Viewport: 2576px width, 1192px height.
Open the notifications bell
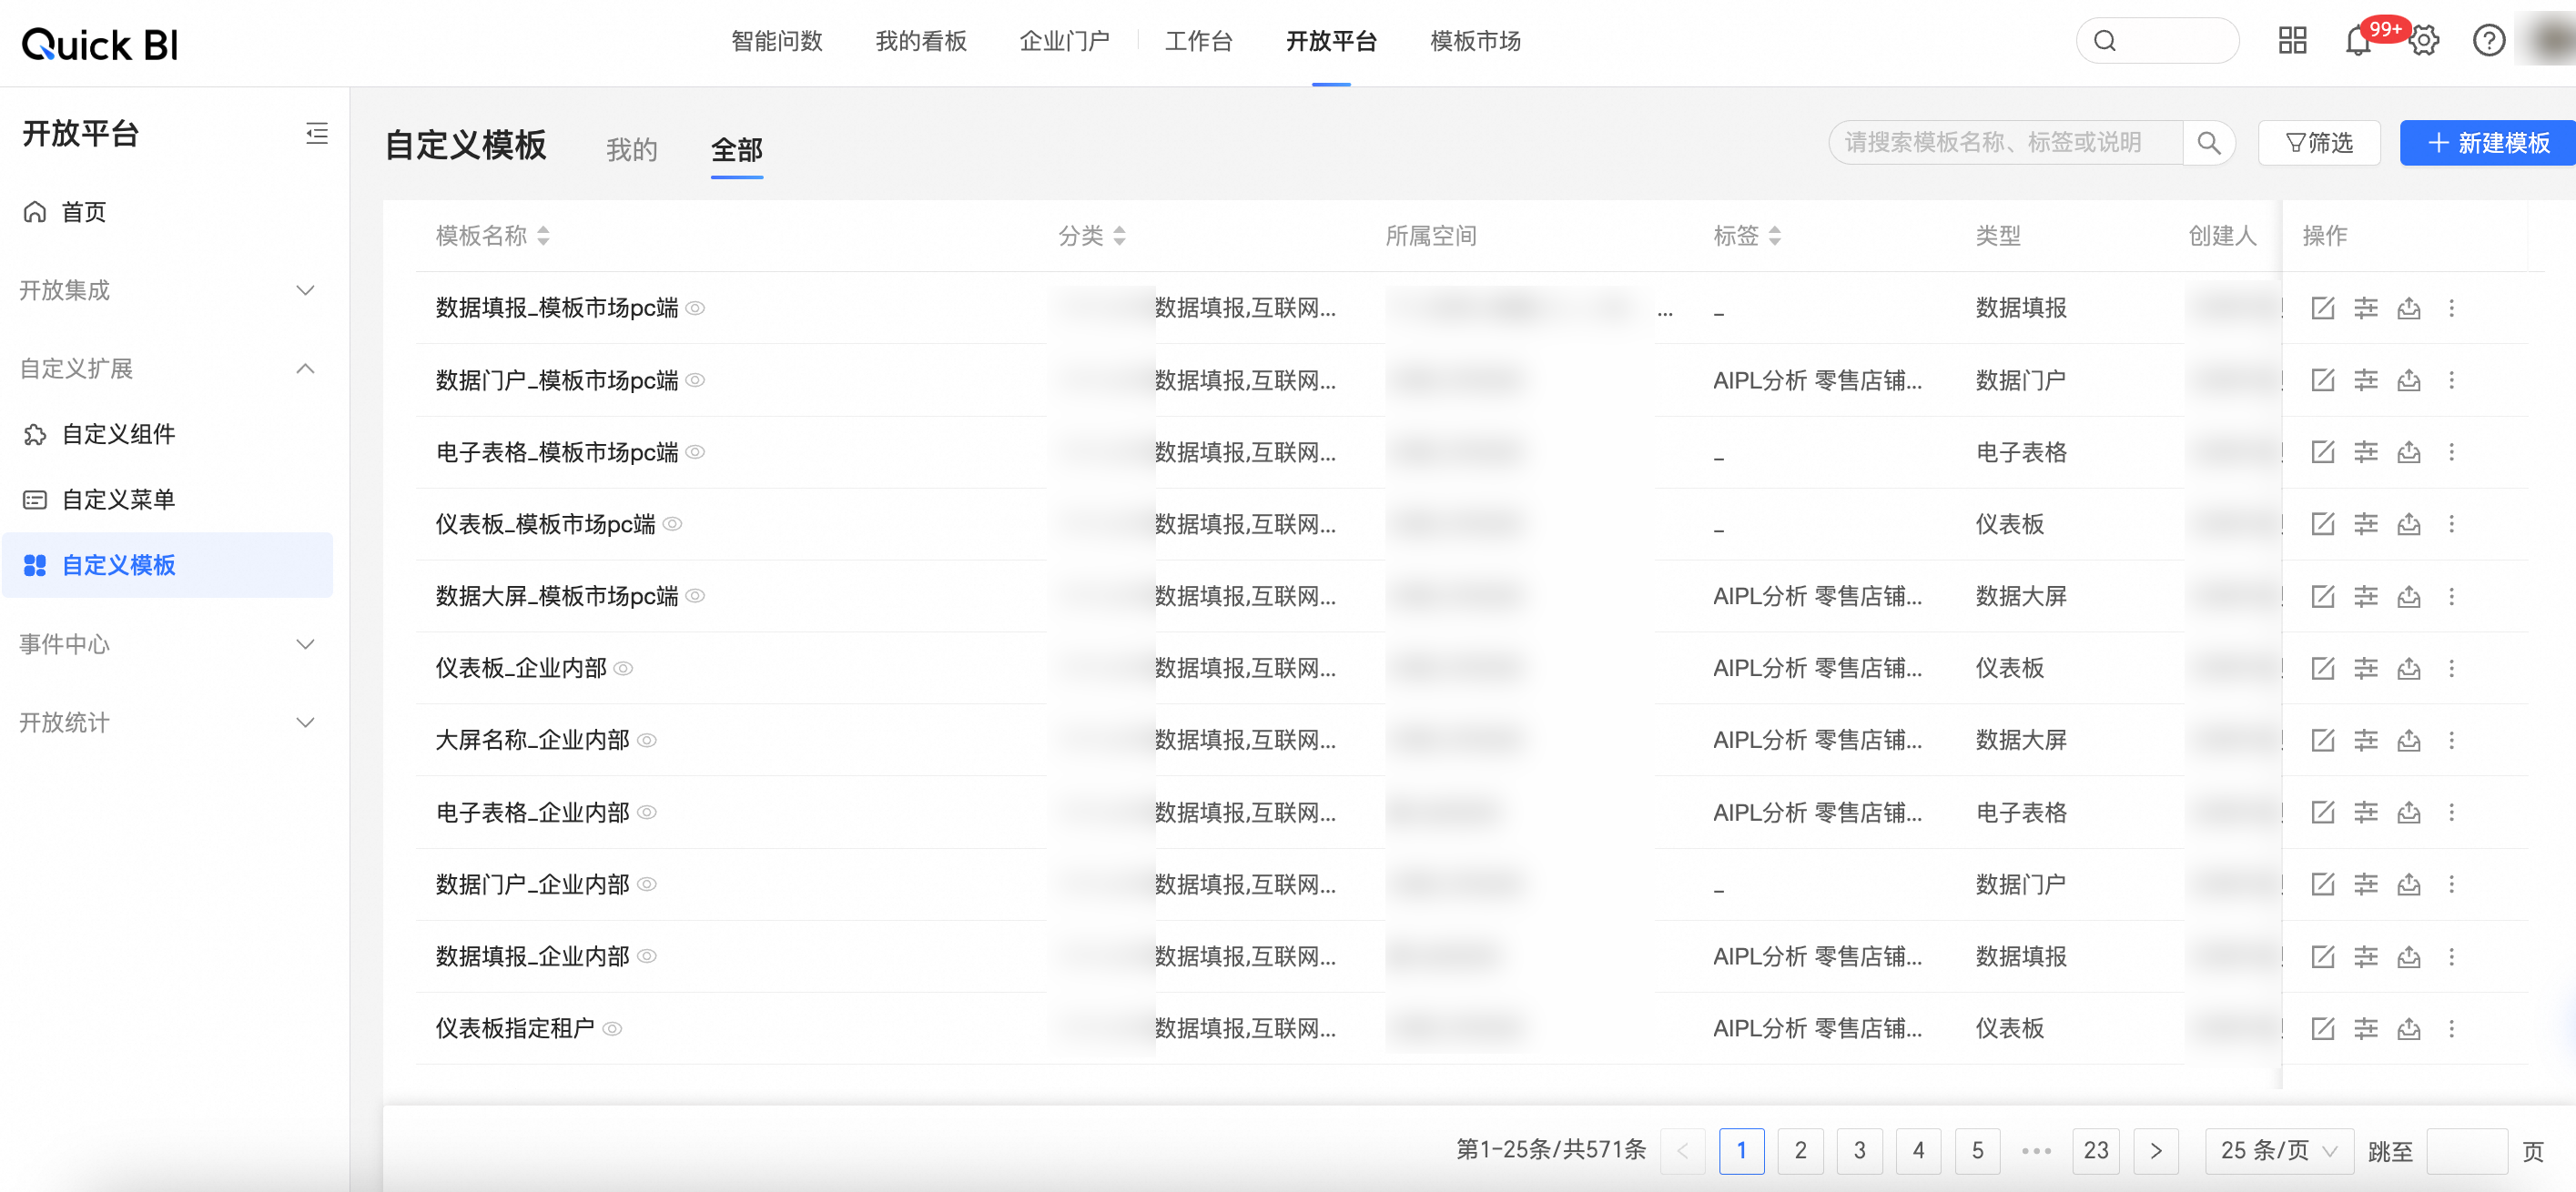click(x=2358, y=41)
